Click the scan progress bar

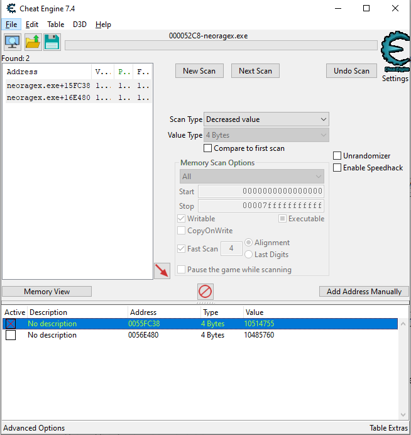tap(221, 45)
